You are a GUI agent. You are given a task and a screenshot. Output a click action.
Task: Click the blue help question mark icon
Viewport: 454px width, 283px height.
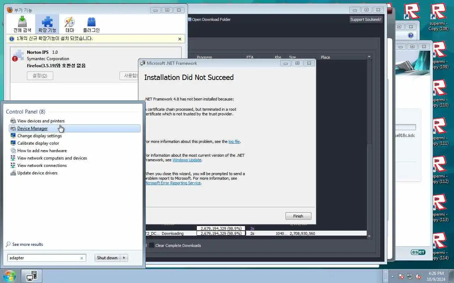(411, 35)
